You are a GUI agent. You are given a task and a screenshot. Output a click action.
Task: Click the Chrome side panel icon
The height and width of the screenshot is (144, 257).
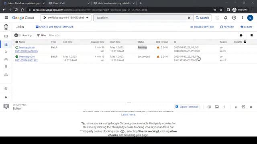click(228, 10)
